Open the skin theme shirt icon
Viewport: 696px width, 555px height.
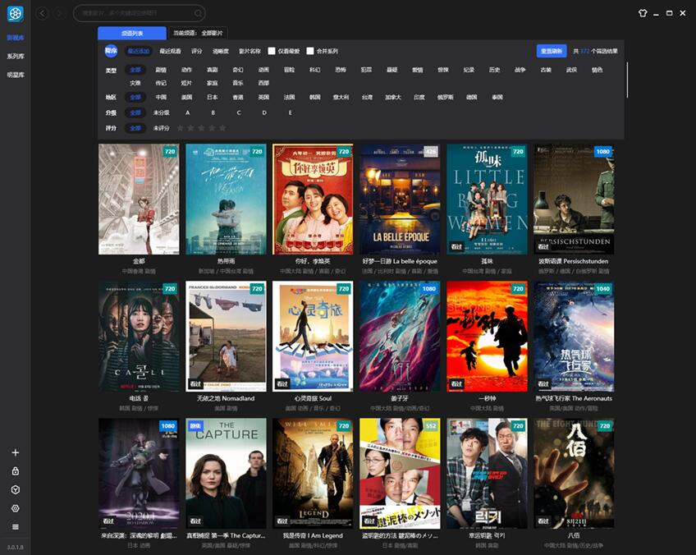pos(643,12)
